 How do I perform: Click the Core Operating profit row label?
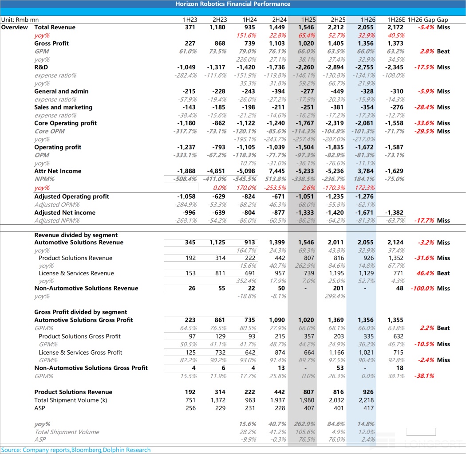65,123
